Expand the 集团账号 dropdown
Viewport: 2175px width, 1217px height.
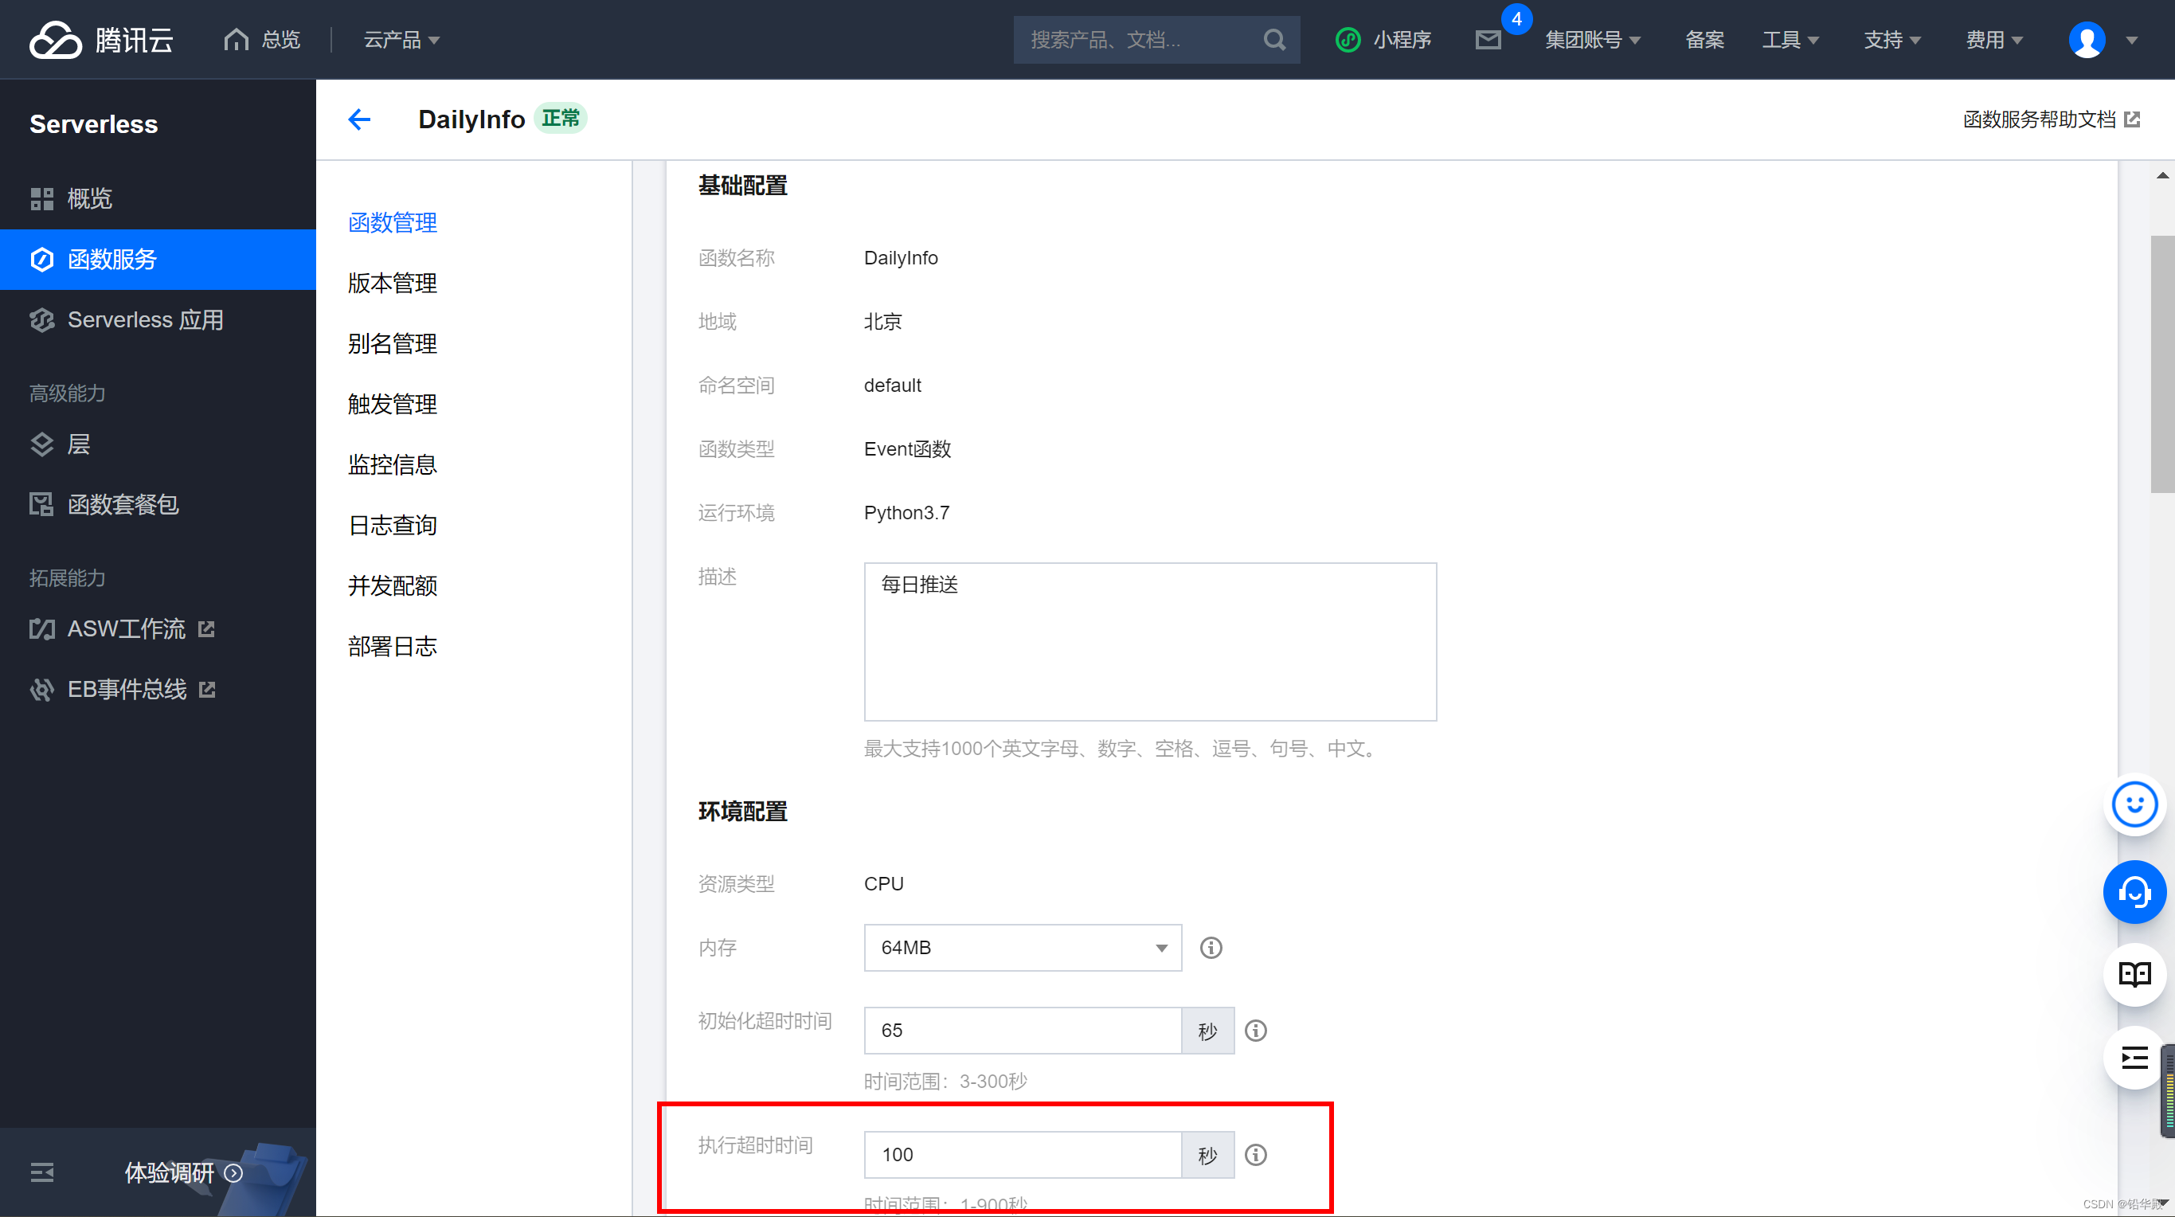(1591, 40)
